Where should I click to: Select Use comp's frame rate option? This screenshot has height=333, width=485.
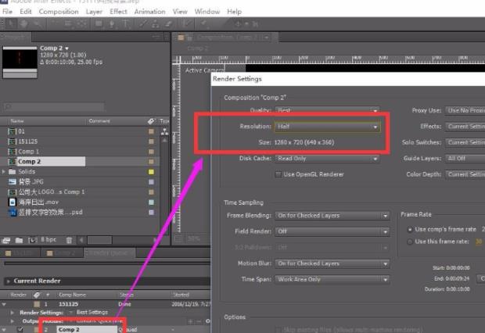pos(411,230)
